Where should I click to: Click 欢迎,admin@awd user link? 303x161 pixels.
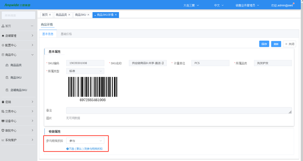click(282, 5)
